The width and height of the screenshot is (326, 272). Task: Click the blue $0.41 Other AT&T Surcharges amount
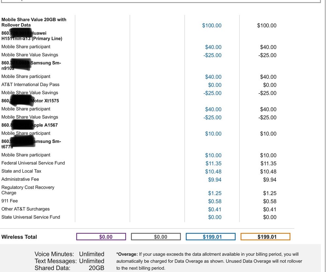(x=215, y=209)
